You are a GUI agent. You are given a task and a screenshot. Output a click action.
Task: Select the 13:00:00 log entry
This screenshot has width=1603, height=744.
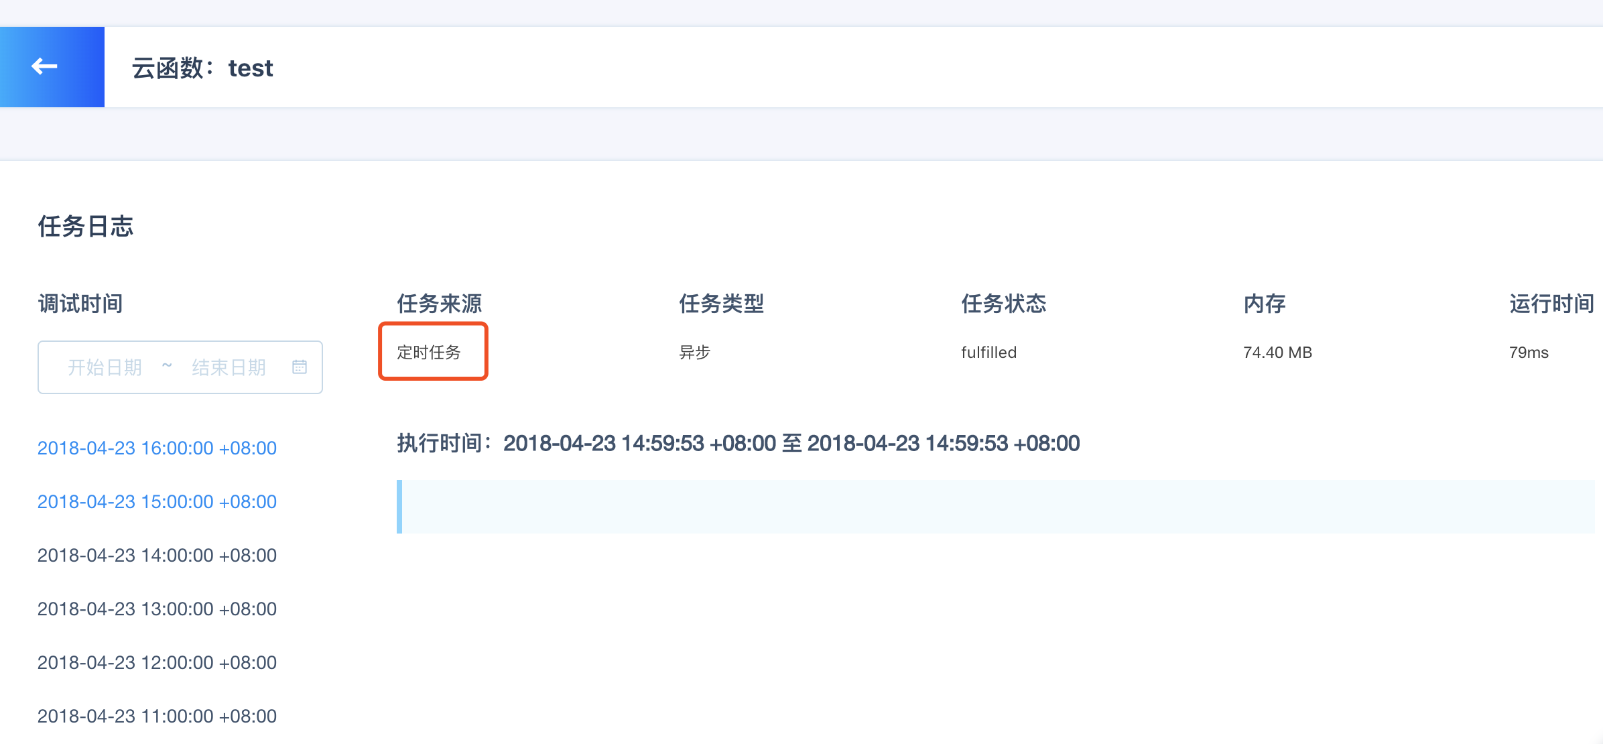click(x=157, y=609)
